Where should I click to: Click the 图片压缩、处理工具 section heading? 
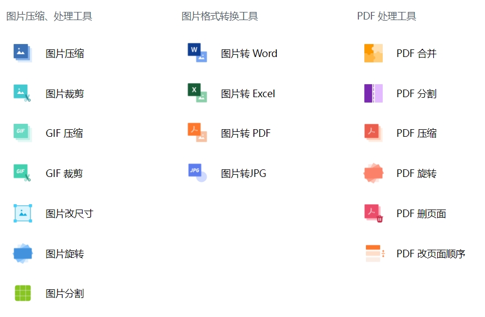(x=49, y=16)
